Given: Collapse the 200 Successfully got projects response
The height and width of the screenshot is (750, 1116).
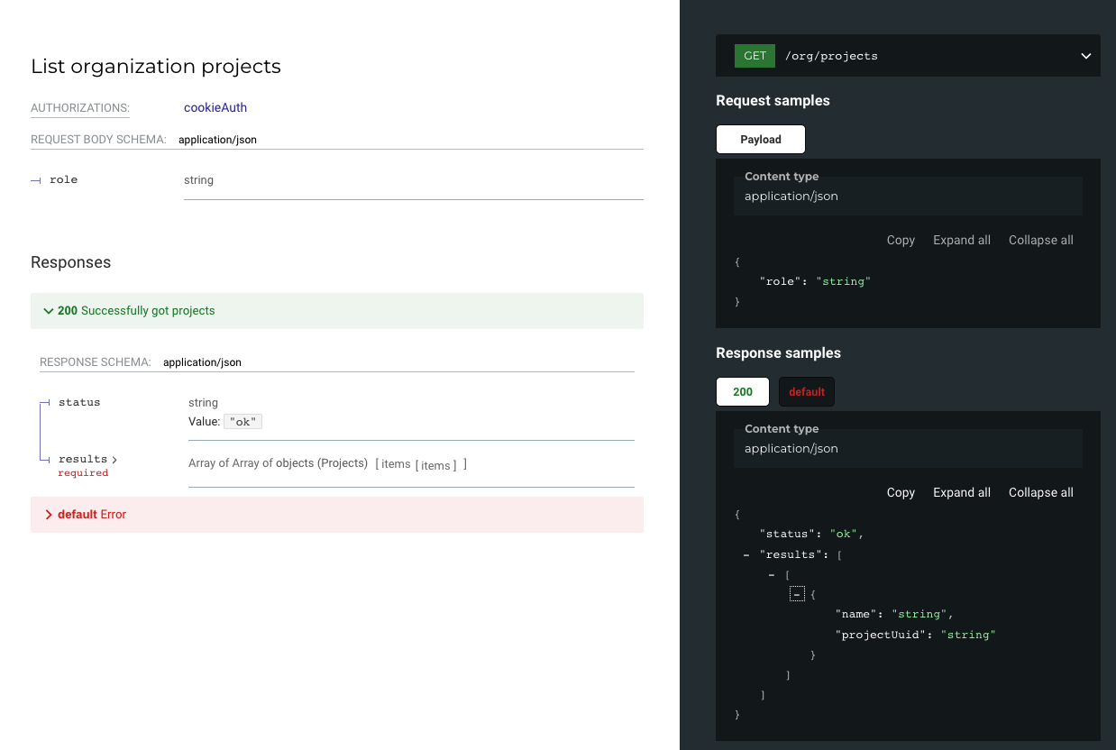Looking at the screenshot, I should [336, 311].
